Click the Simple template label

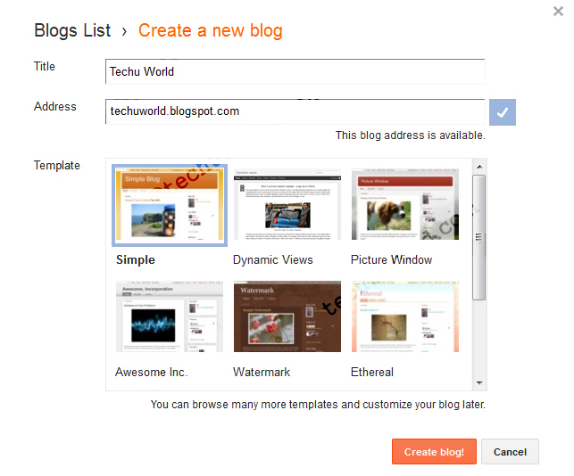[x=136, y=259]
